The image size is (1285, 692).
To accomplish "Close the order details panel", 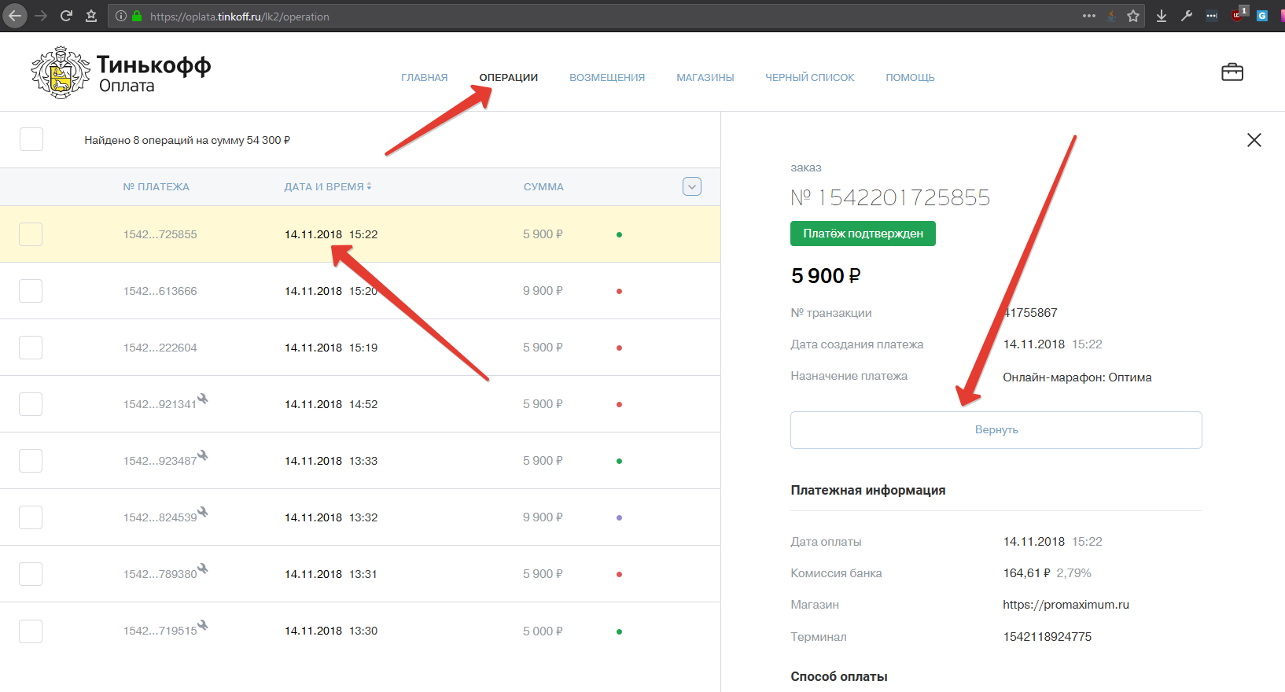I will pos(1254,140).
